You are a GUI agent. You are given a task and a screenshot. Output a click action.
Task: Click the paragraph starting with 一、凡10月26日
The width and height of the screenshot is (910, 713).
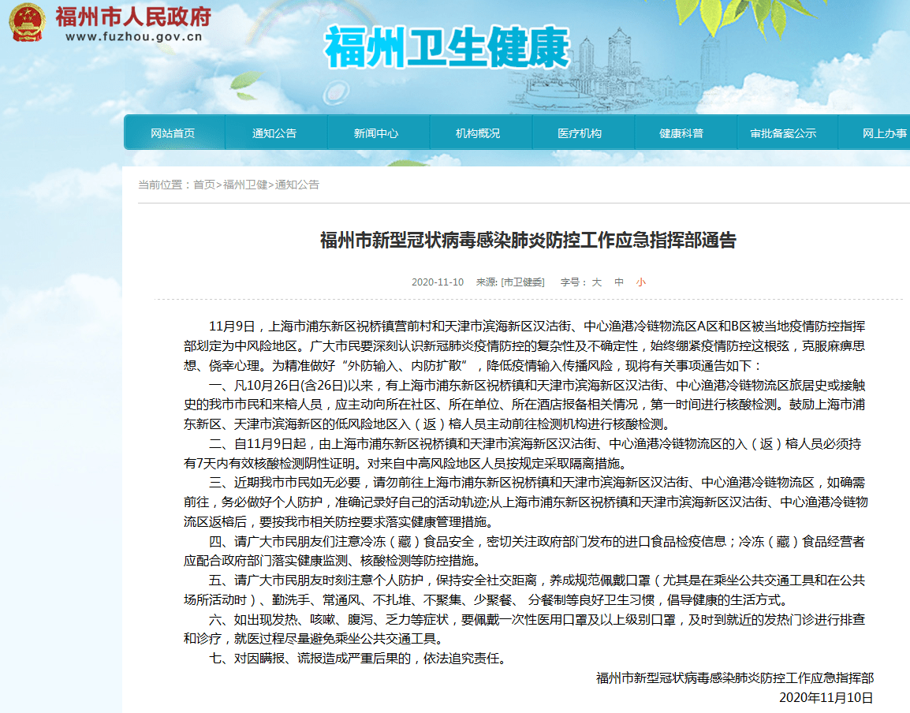[524, 405]
